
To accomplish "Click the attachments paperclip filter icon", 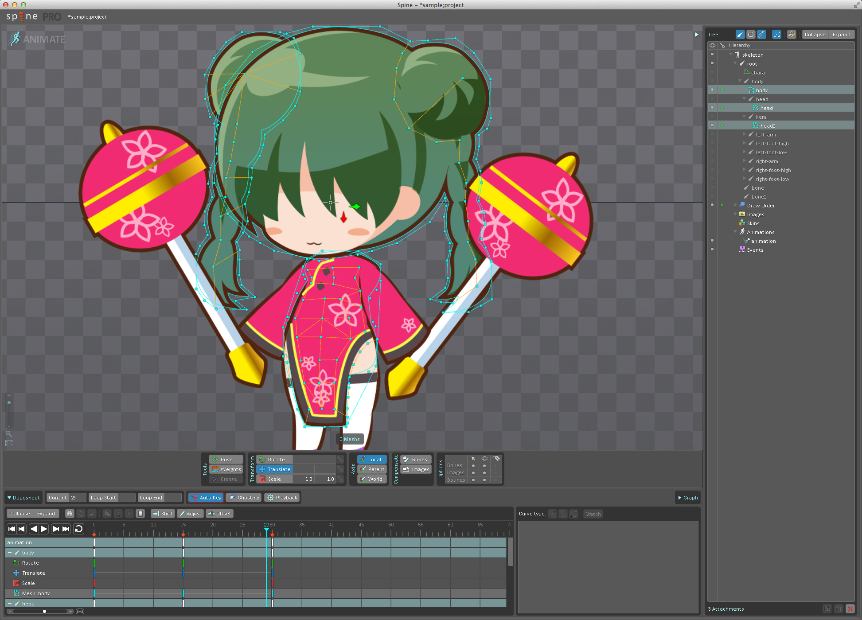I will (761, 35).
